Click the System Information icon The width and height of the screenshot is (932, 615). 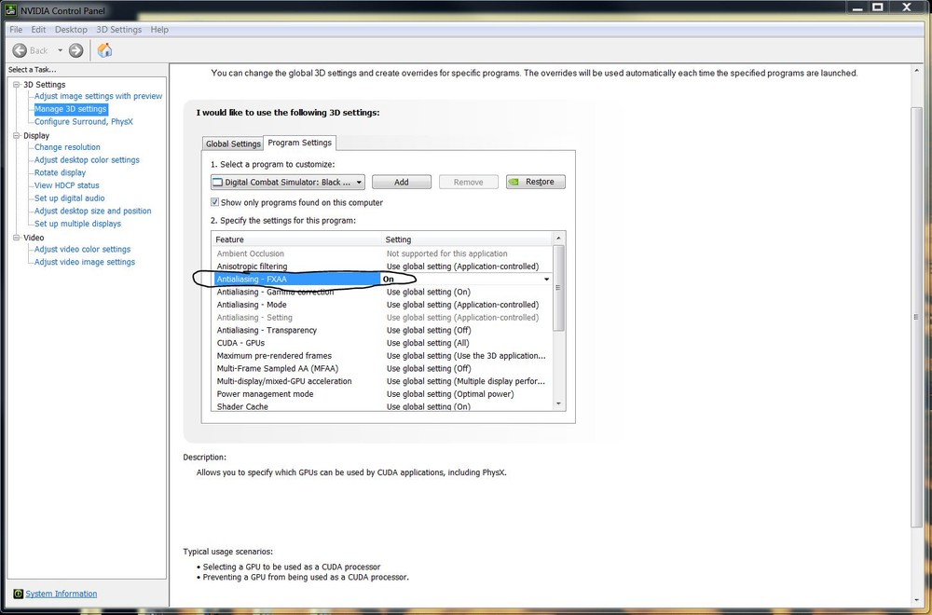pos(18,594)
